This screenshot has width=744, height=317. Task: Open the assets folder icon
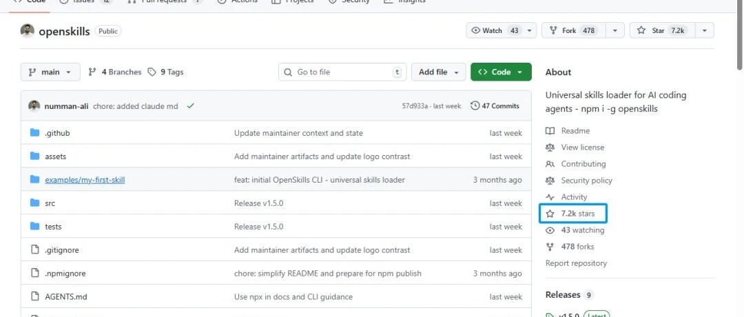pyautogui.click(x=34, y=156)
